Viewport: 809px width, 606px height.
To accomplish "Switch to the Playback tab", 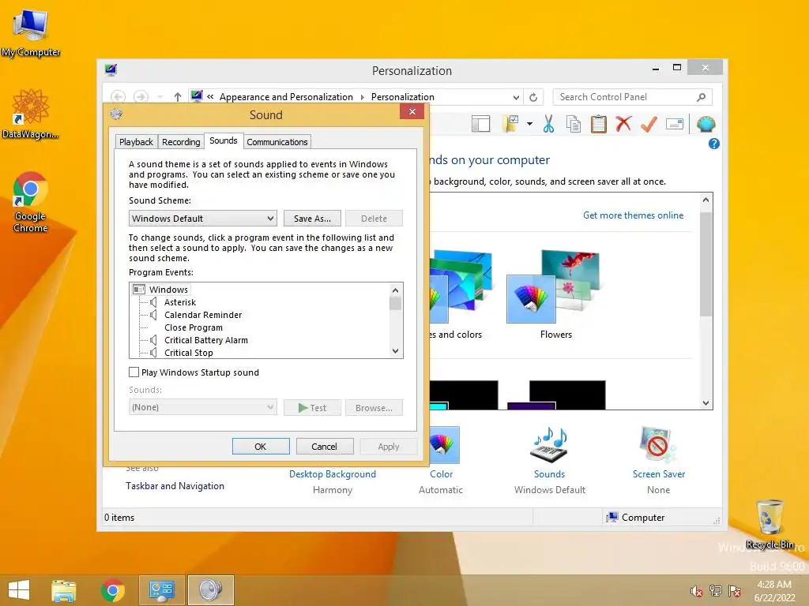I will [136, 142].
